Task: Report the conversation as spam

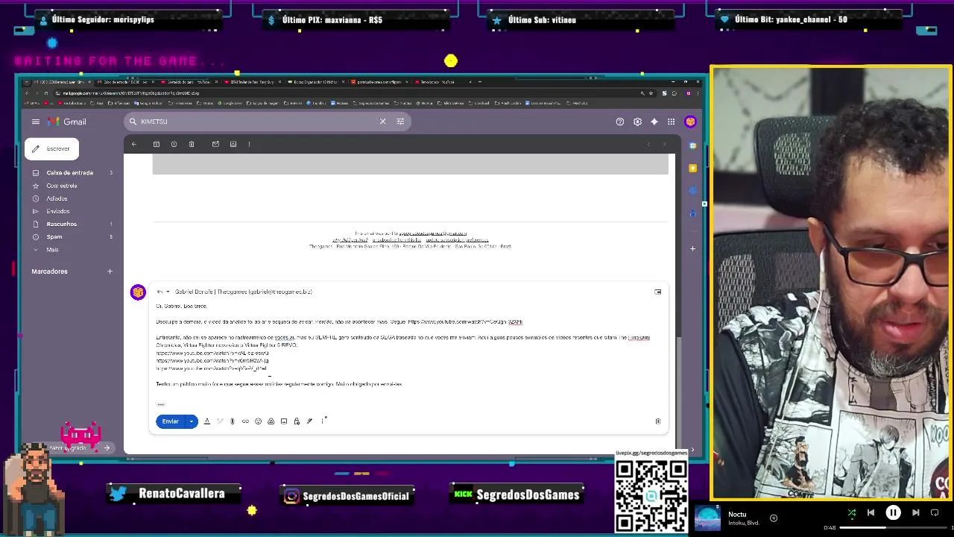Action: [x=174, y=144]
